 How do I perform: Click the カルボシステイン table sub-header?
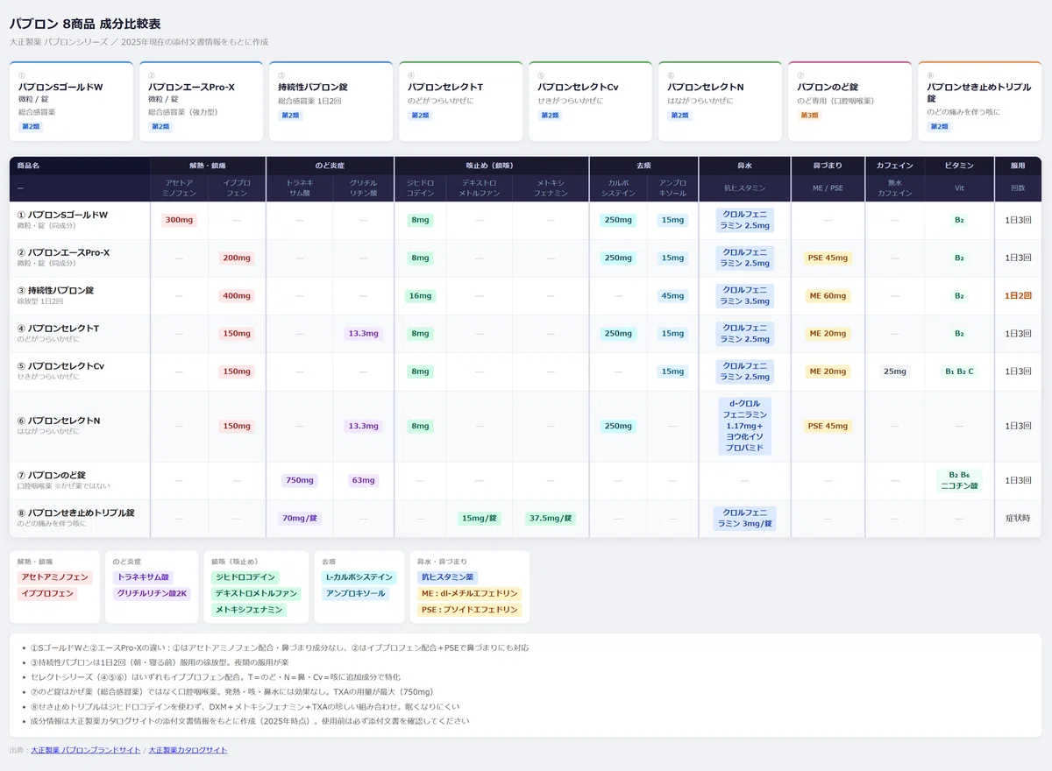618,188
